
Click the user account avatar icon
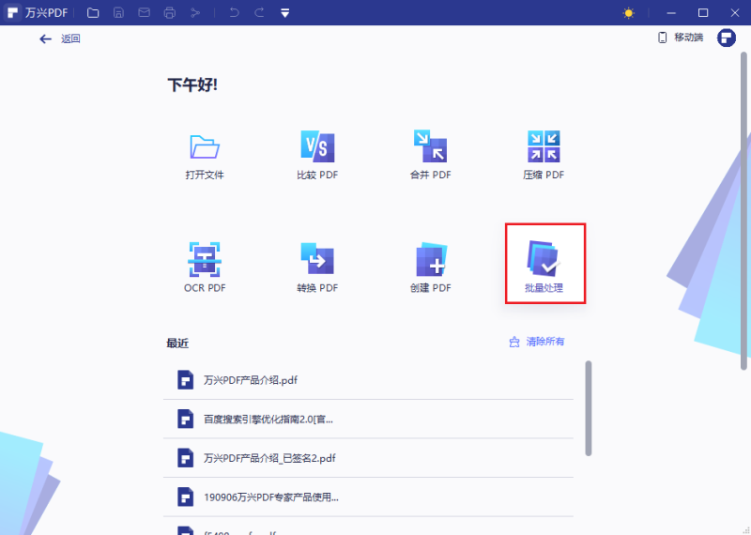pyautogui.click(x=726, y=38)
